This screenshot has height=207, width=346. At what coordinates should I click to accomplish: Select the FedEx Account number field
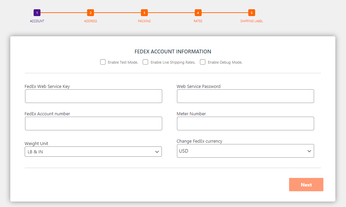tap(94, 123)
